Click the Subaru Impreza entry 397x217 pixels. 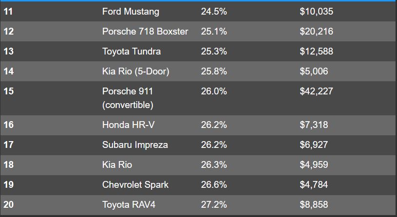point(135,145)
